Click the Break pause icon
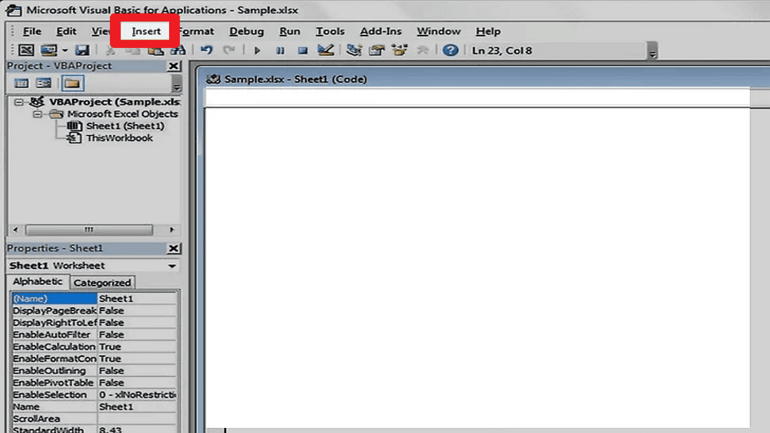Image resolution: width=770 pixels, height=433 pixels. (x=280, y=50)
